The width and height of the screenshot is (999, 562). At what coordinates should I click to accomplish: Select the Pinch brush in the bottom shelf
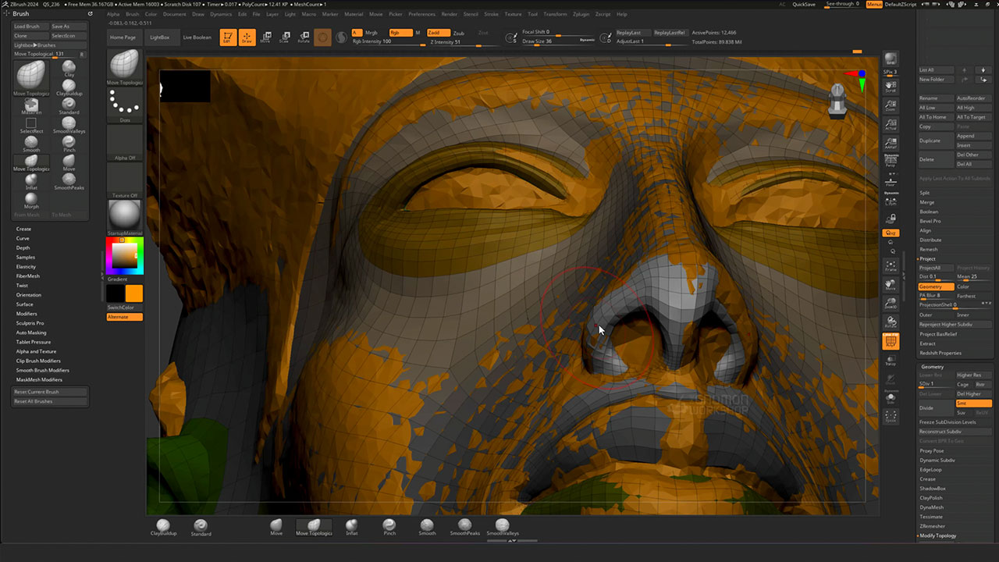pos(389,527)
